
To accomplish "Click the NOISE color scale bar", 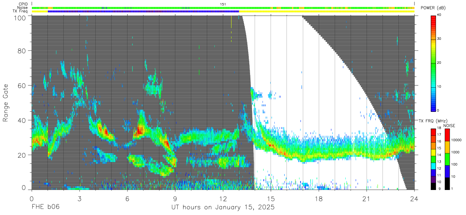I will point(447,159).
